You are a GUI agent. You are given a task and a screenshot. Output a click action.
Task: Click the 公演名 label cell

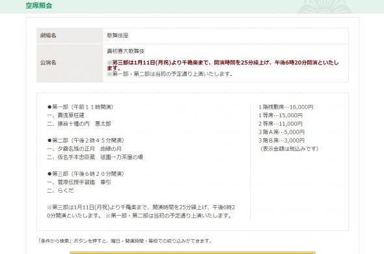(70, 63)
